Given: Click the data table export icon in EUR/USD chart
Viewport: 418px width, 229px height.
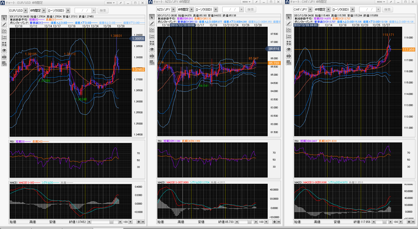Looking at the screenshot, I should 4,63.
